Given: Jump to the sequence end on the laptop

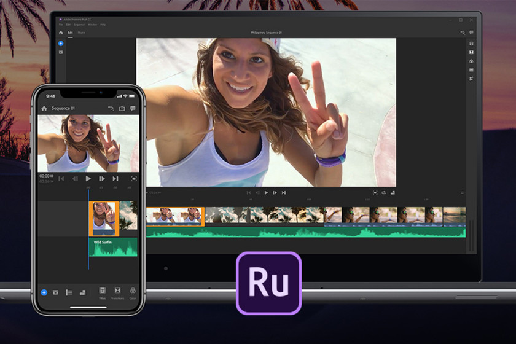Looking at the screenshot, I should [x=284, y=193].
